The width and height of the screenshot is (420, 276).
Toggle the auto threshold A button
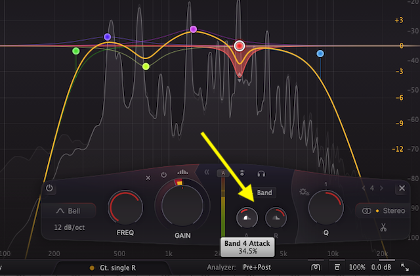(224, 173)
